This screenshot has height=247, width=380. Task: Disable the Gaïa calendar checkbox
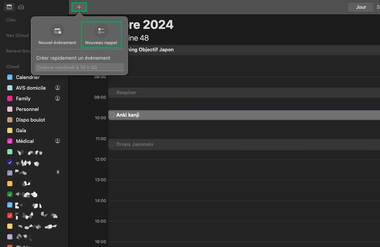(10, 130)
